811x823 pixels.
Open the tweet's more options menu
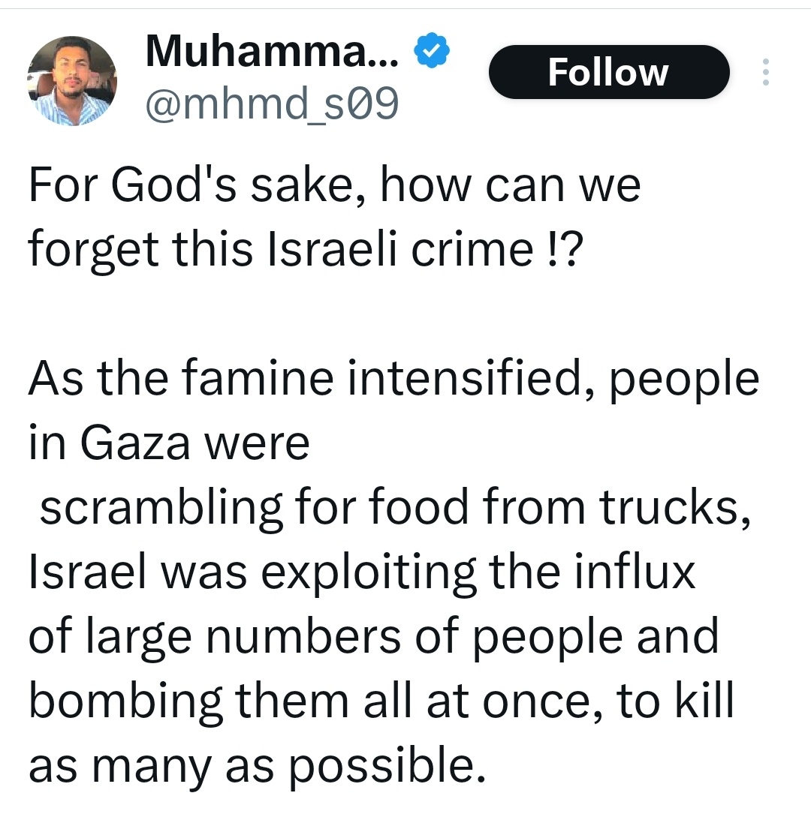pos(765,72)
